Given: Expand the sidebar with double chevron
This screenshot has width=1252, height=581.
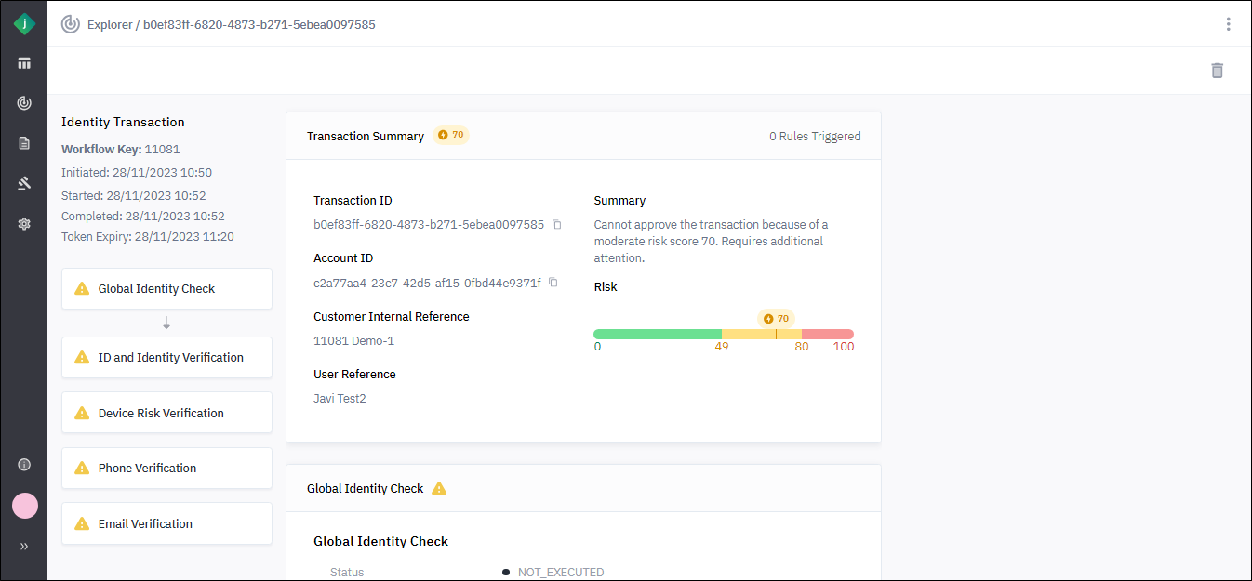Looking at the screenshot, I should coord(24,547).
